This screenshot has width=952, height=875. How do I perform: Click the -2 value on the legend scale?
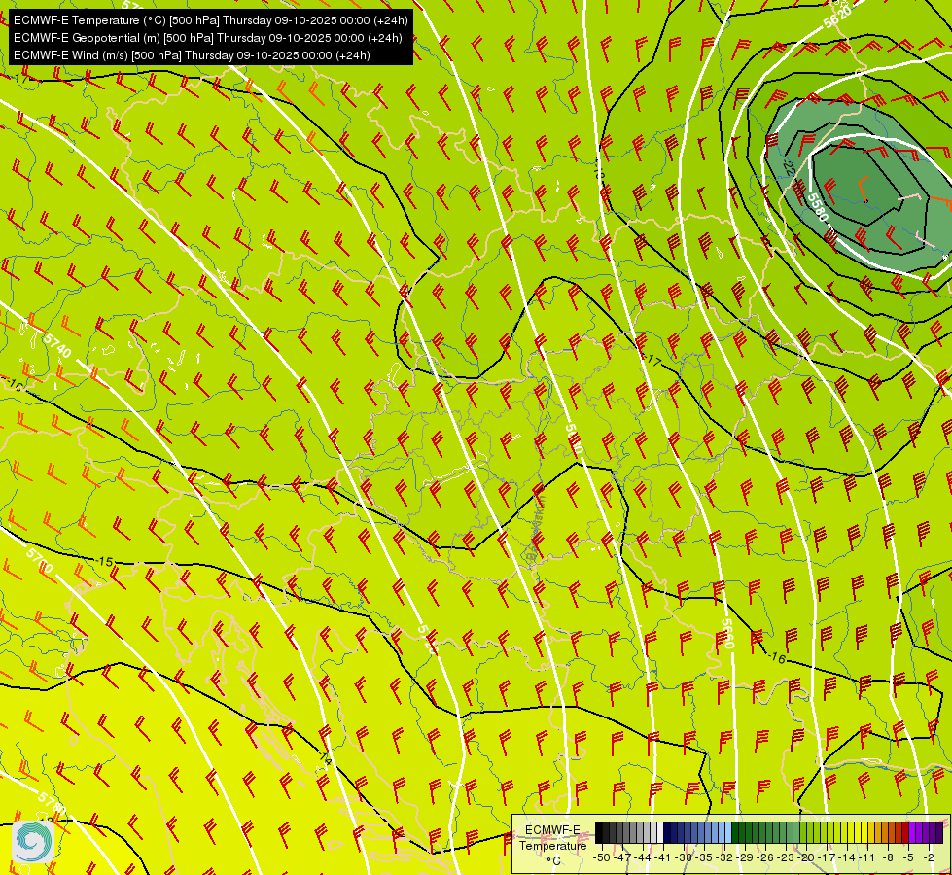929,857
